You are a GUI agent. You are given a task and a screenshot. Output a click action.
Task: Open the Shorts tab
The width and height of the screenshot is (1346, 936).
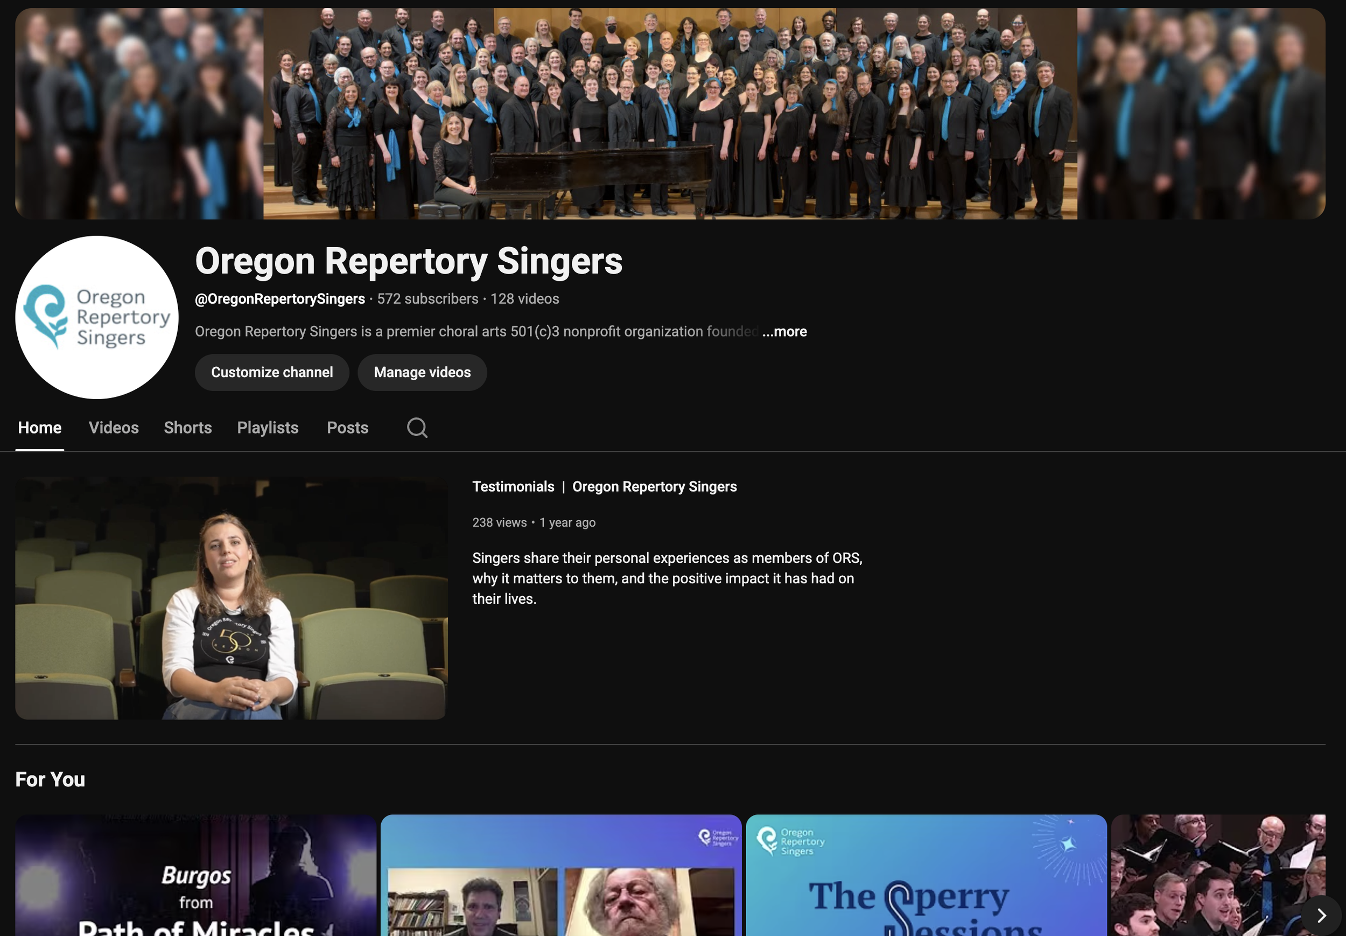click(x=187, y=428)
